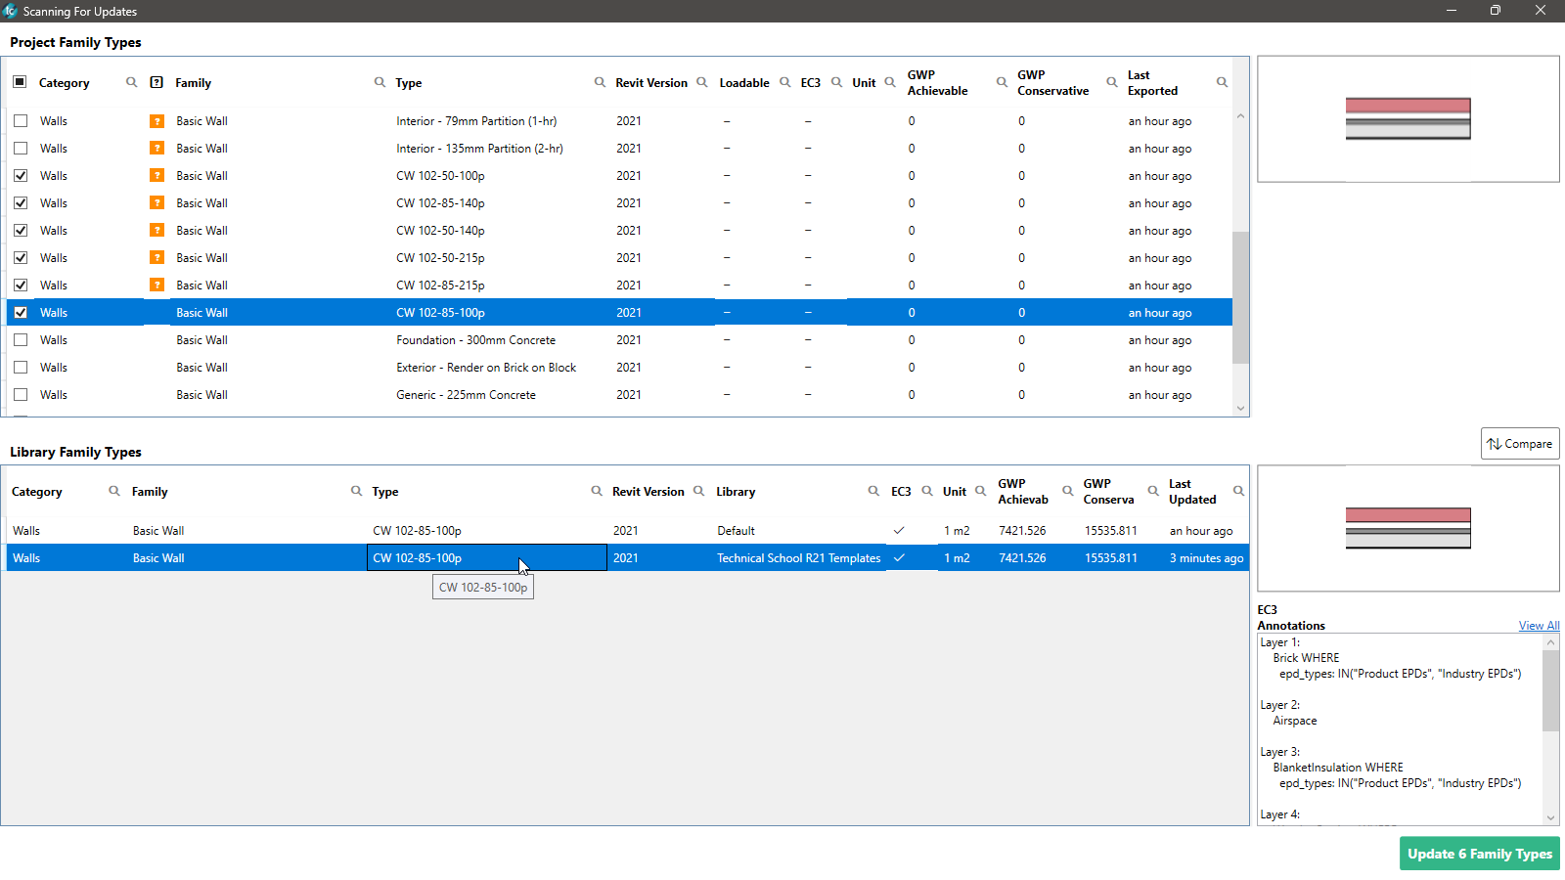The height and width of the screenshot is (880, 1565).
Task: Click the search icon beside Category in Project table
Action: click(x=131, y=82)
